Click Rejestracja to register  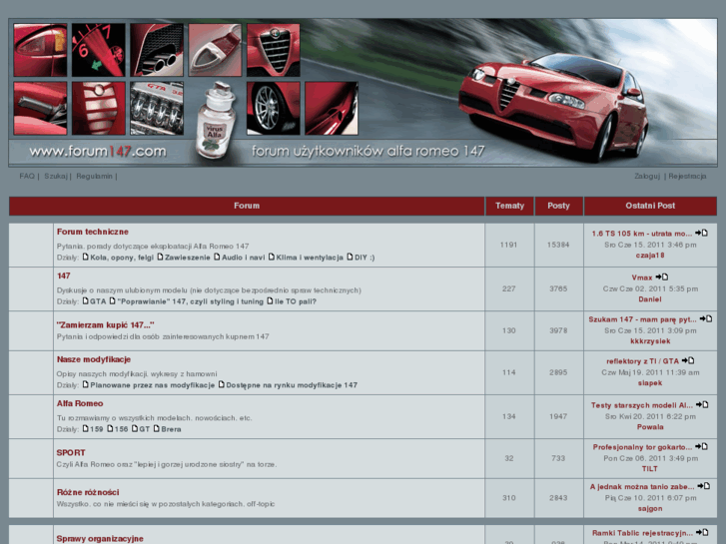click(x=687, y=176)
